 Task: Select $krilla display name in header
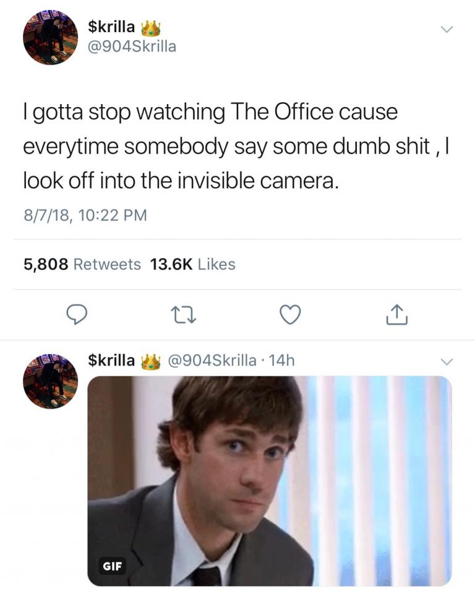(x=111, y=27)
